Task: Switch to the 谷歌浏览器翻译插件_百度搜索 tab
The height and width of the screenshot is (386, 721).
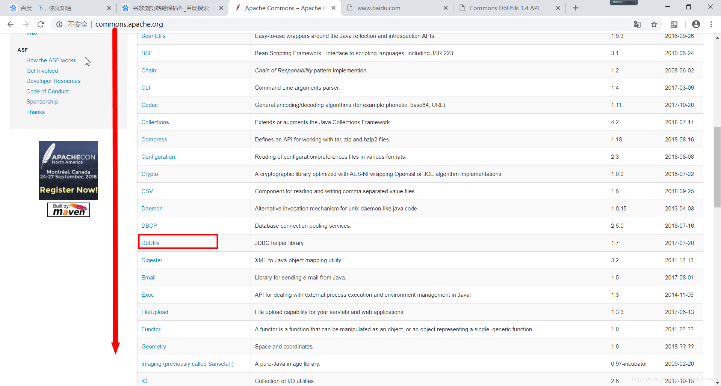Action: point(172,8)
